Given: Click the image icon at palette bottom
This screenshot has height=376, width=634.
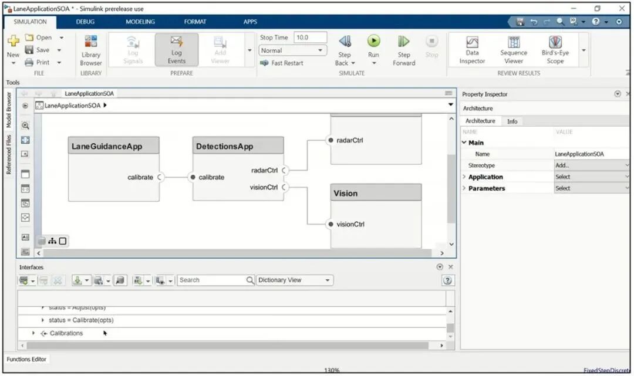Looking at the screenshot, I should [25, 252].
